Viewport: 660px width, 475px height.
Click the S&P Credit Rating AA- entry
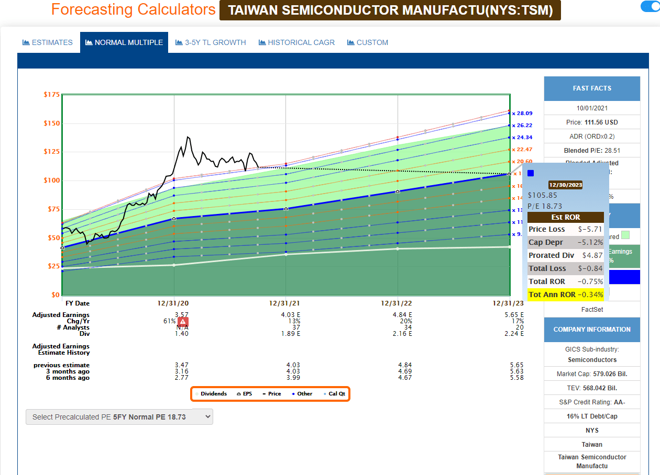(592, 402)
